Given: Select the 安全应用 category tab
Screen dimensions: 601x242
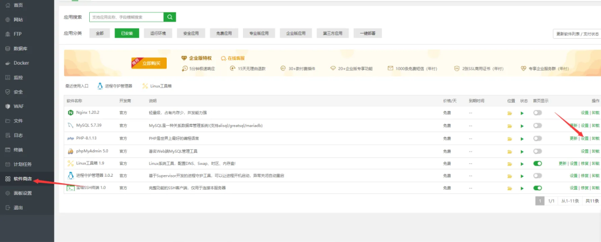Looking at the screenshot, I should (191, 33).
